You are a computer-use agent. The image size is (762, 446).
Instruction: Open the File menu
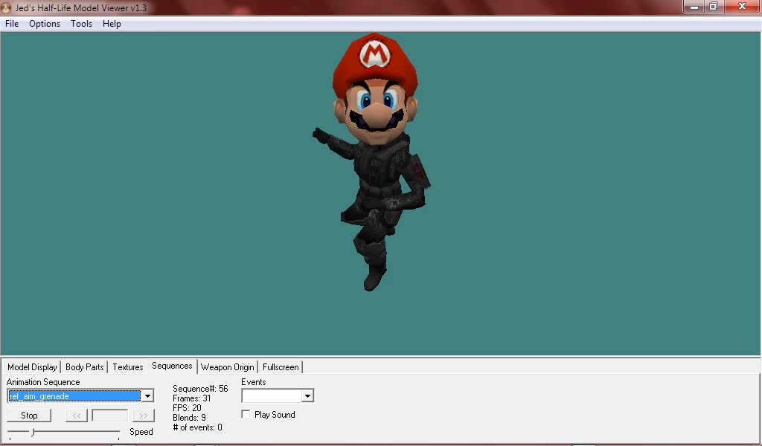coord(12,24)
